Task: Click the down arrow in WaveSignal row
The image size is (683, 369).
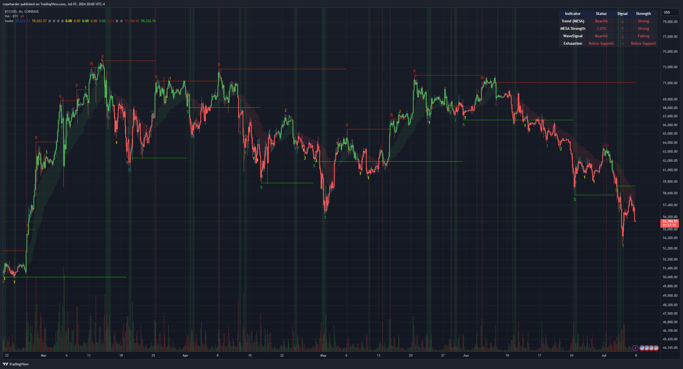Action: pyautogui.click(x=622, y=36)
